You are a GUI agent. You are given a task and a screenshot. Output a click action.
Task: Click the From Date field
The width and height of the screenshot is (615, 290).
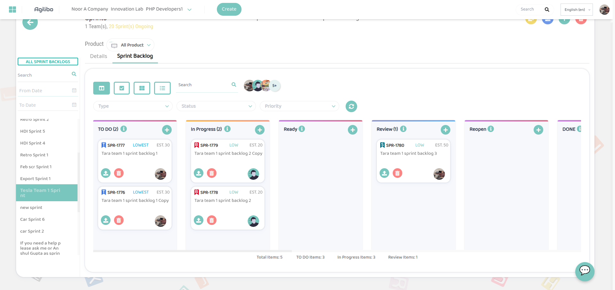[45, 91]
